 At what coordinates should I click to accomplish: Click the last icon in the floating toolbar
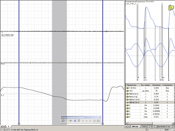click(98, 121)
